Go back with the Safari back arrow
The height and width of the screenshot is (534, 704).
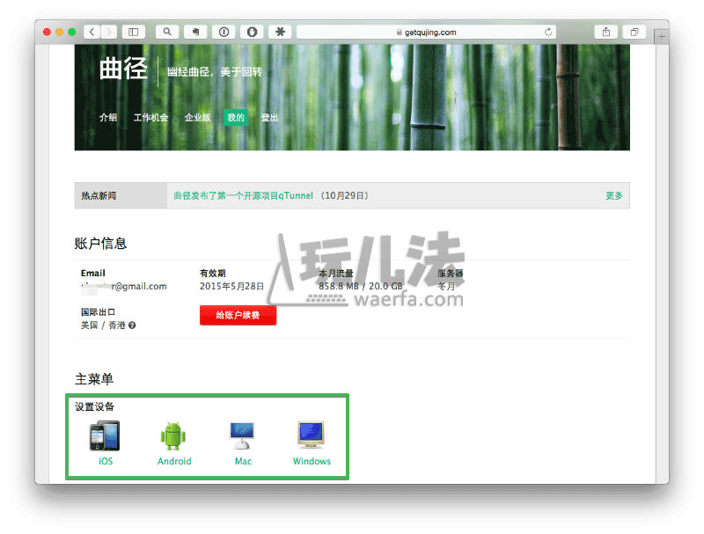coord(92,32)
